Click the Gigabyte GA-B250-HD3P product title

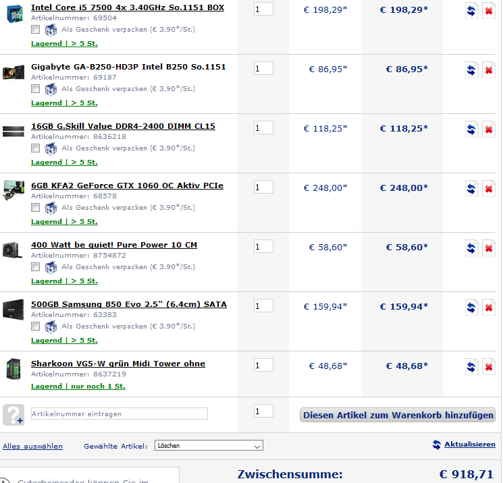click(128, 67)
